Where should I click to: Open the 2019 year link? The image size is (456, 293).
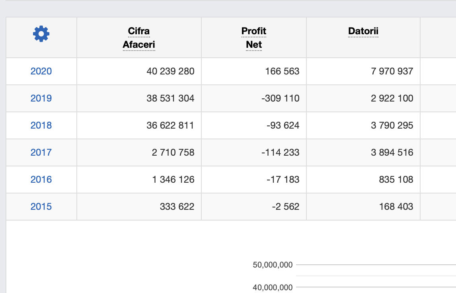pos(41,98)
